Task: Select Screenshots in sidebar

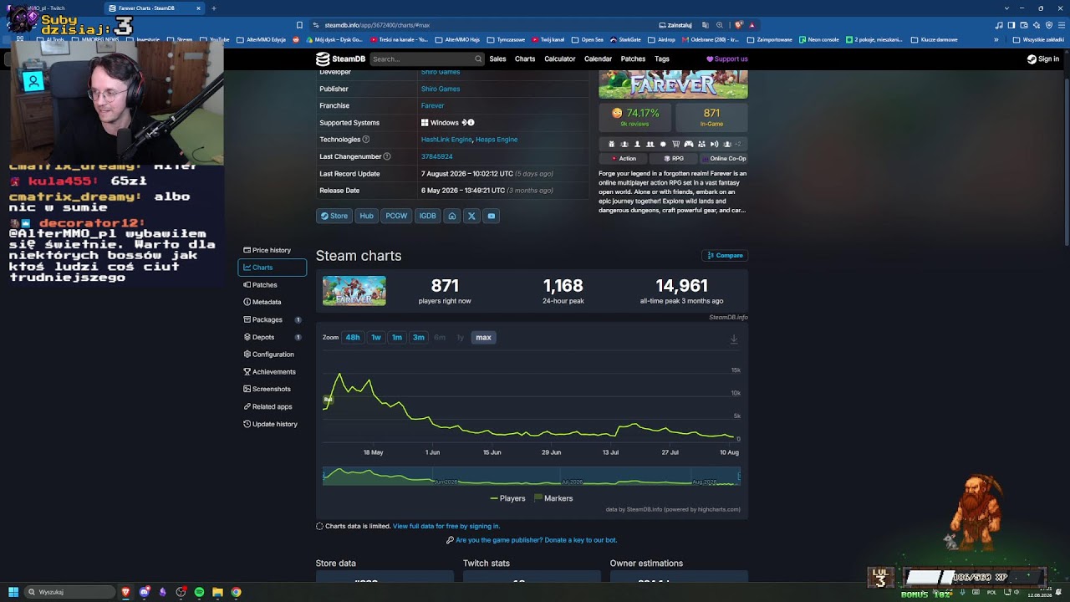Action: click(272, 389)
